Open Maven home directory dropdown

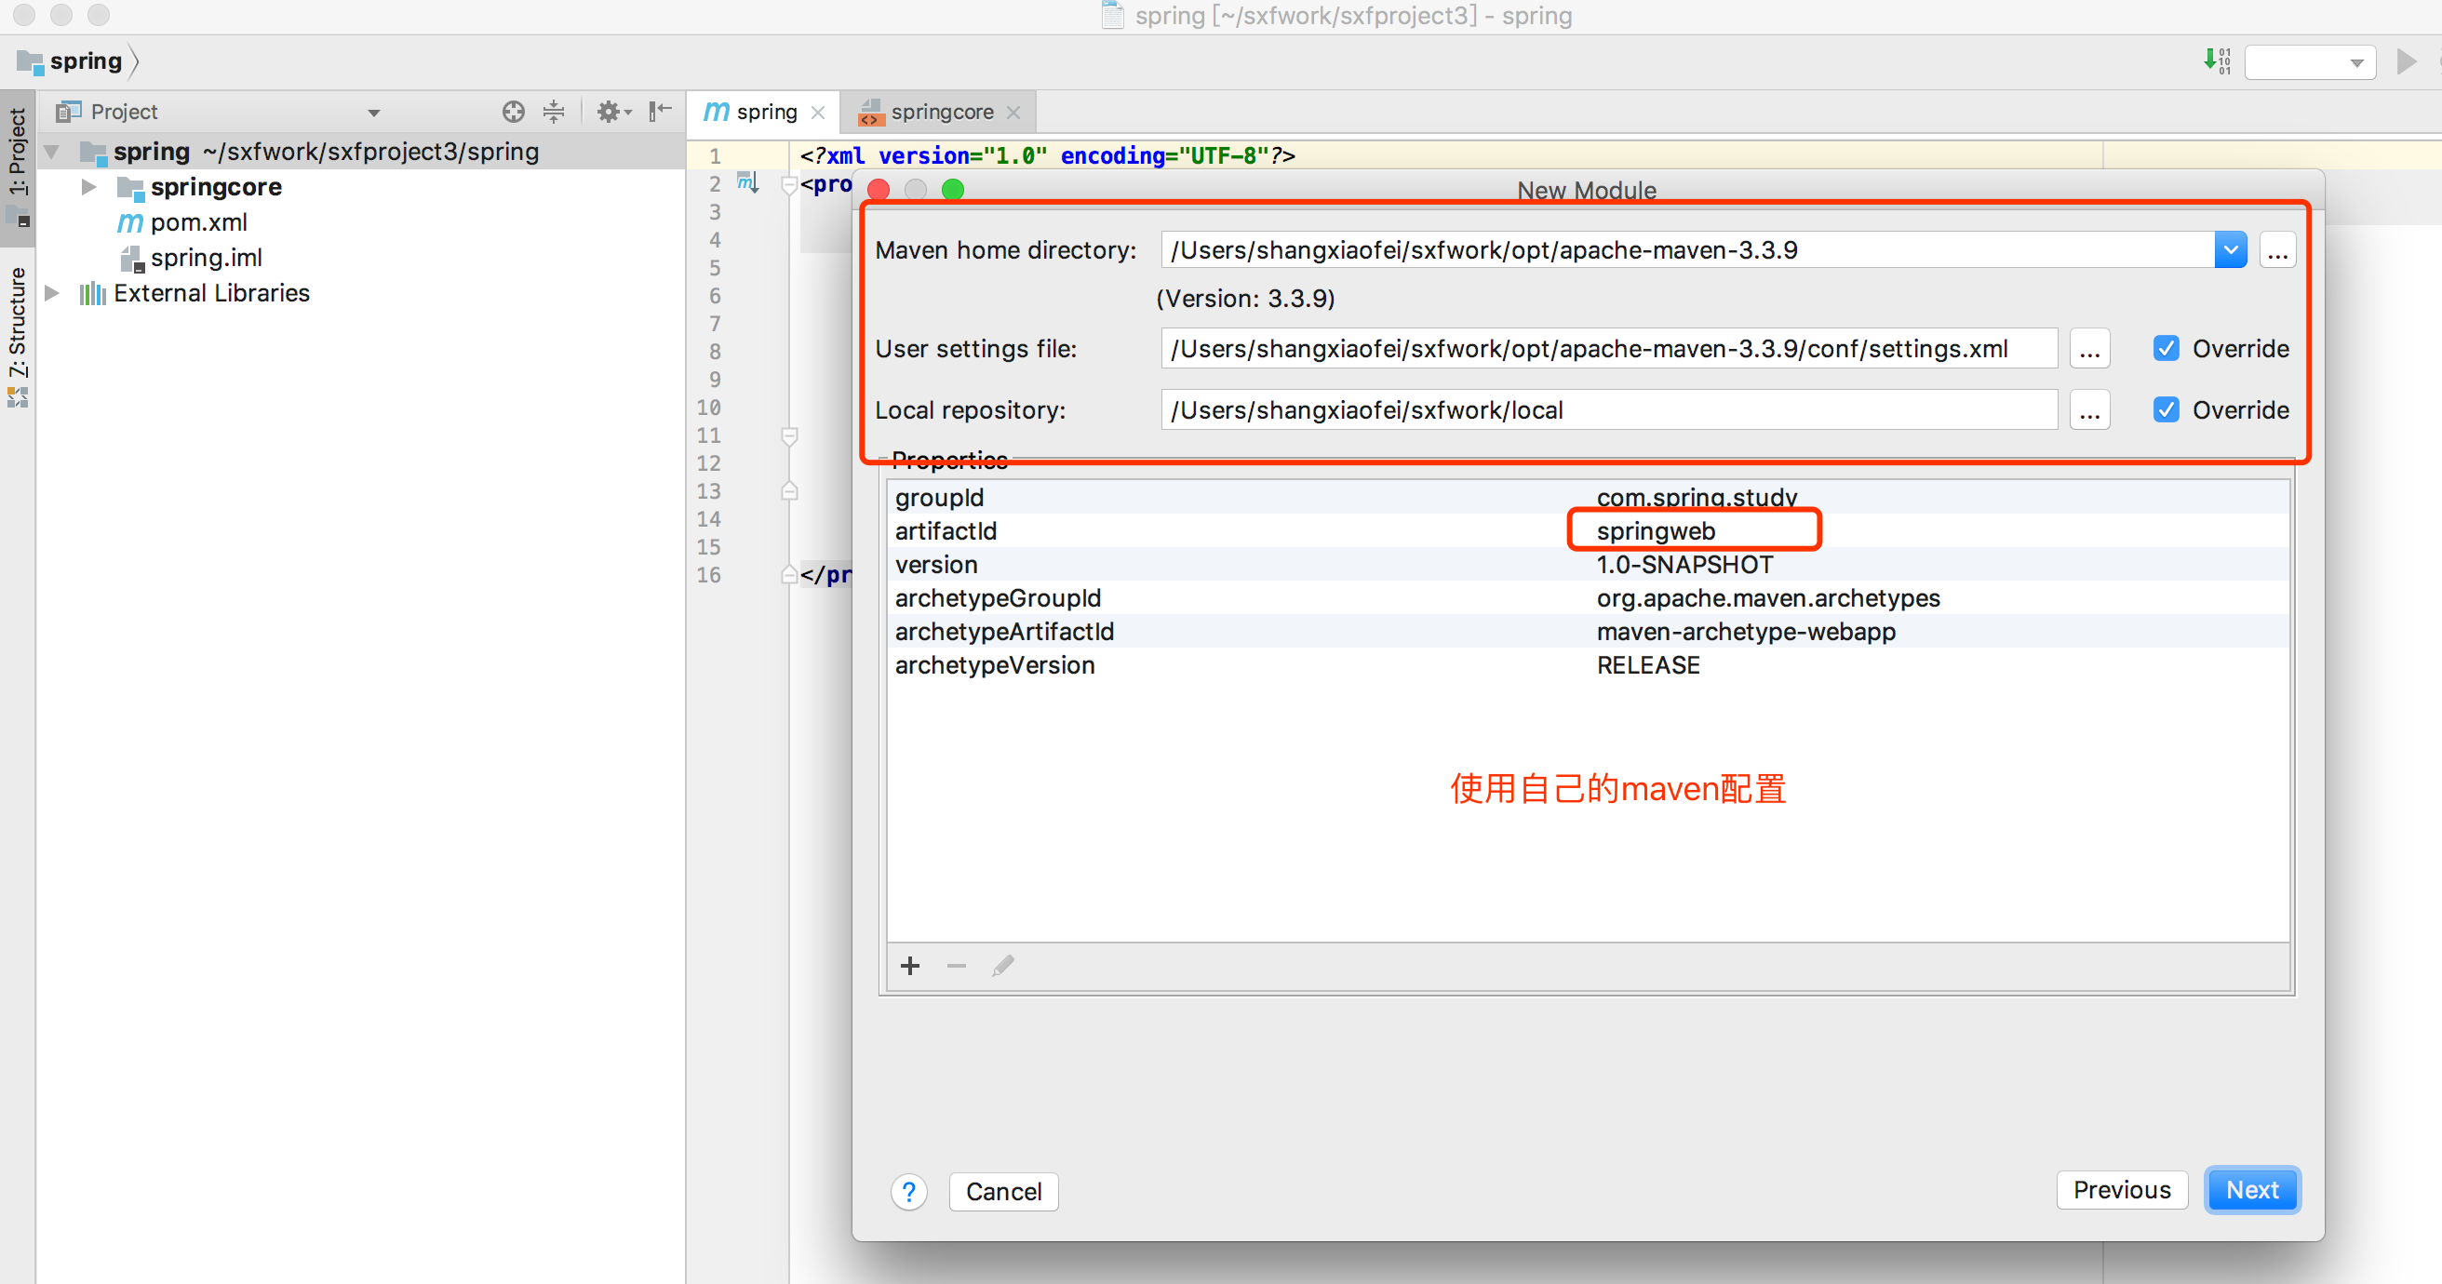point(2230,250)
